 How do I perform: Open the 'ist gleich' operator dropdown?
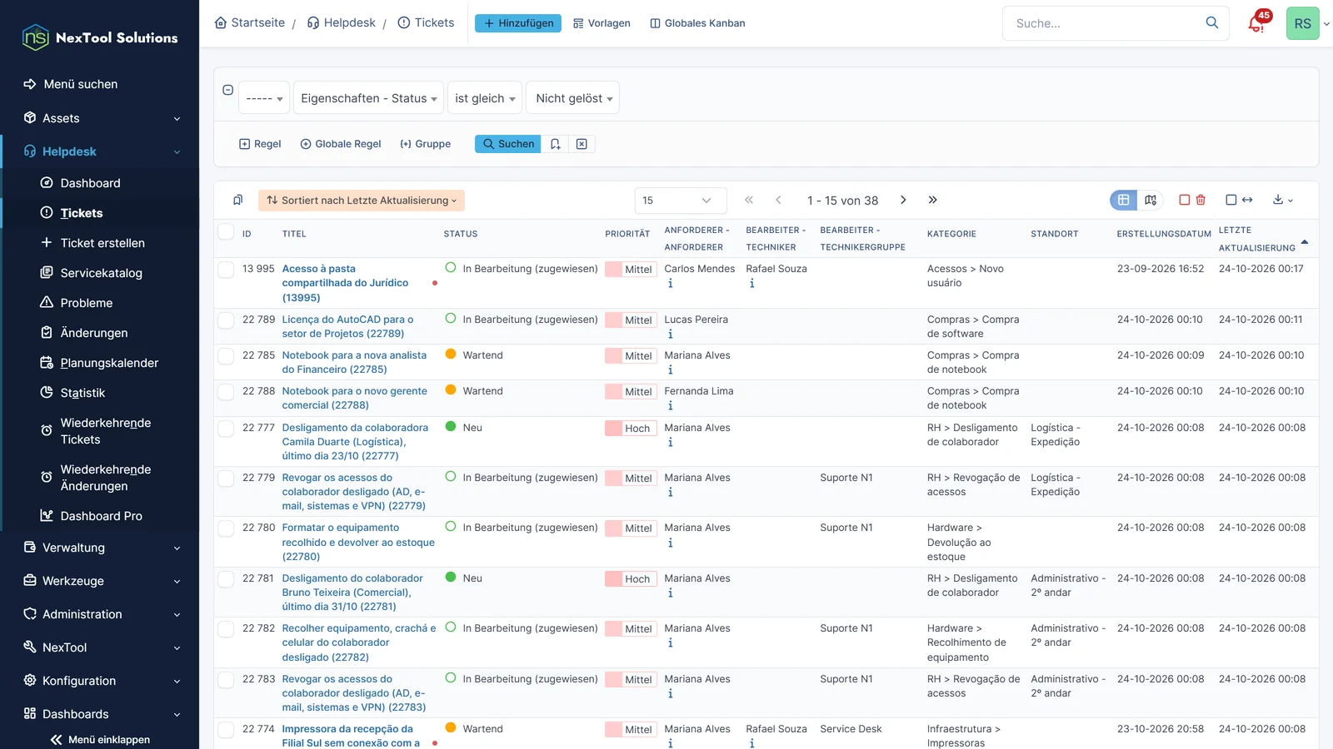(485, 98)
